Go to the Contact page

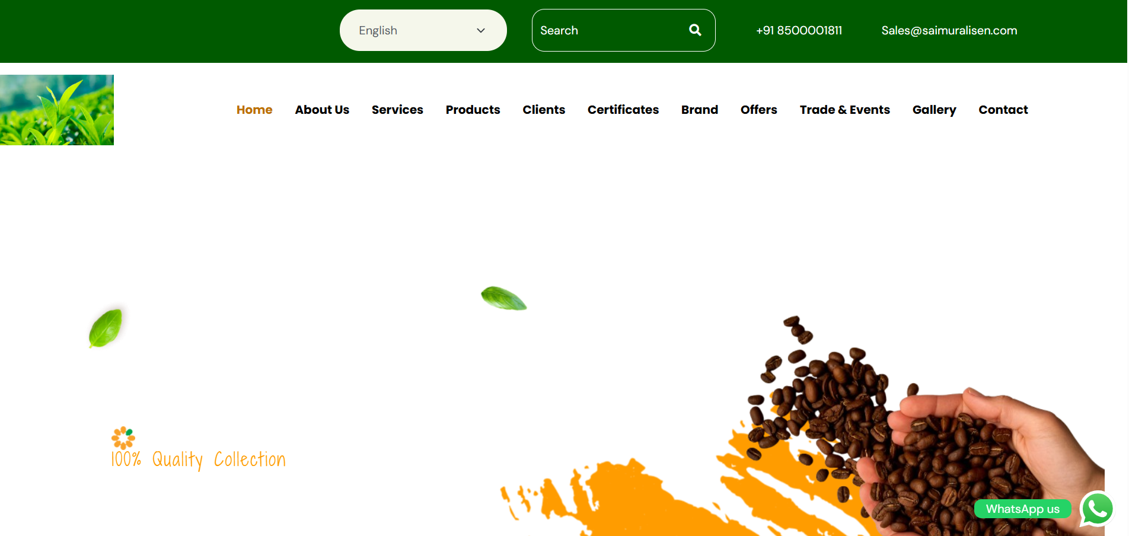point(1003,110)
